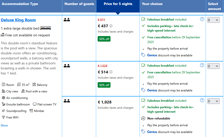
Task: Open the €437 offer amount dropdown
Action: pos(213,20)
